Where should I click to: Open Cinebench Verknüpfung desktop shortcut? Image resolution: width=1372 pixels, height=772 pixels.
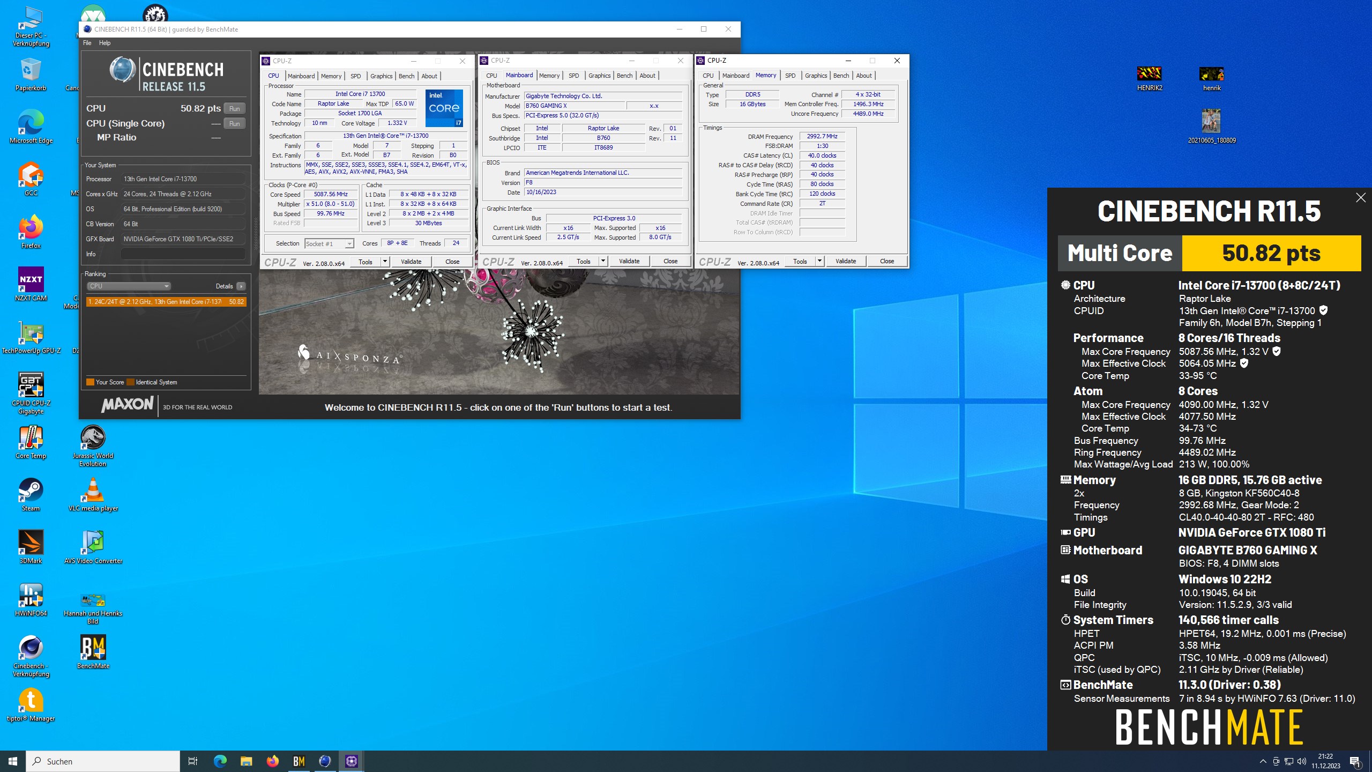click(x=31, y=657)
